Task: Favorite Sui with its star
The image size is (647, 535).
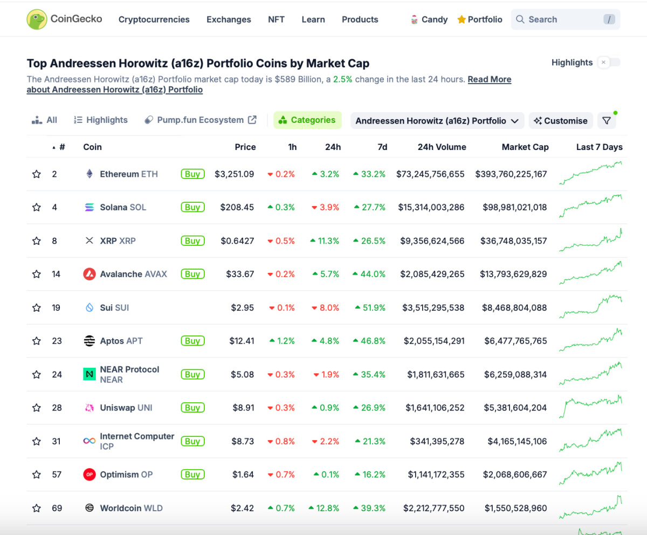Action: [x=37, y=307]
